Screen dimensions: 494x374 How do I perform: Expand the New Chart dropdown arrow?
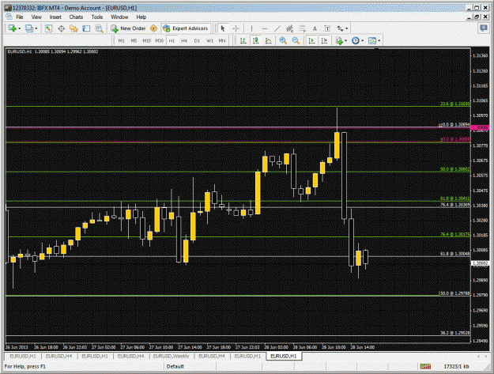(20, 28)
